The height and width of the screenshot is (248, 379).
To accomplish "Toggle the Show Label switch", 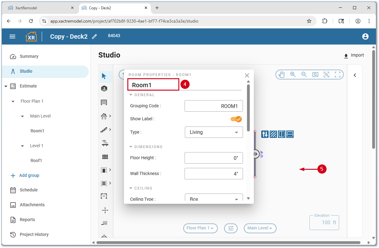I will (236, 119).
